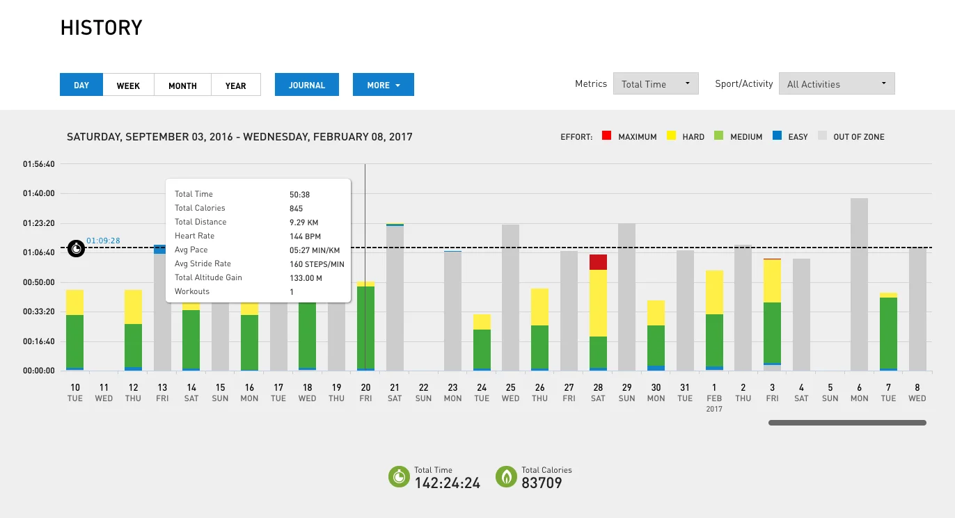
Task: Click the green segment of the 20 FRI bar
Action: 365,327
